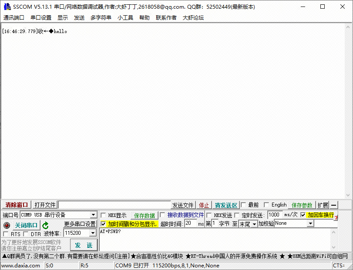Open the 加校验 checksum dropdown
This screenshot has width=353, height=270.
(x=310, y=223)
